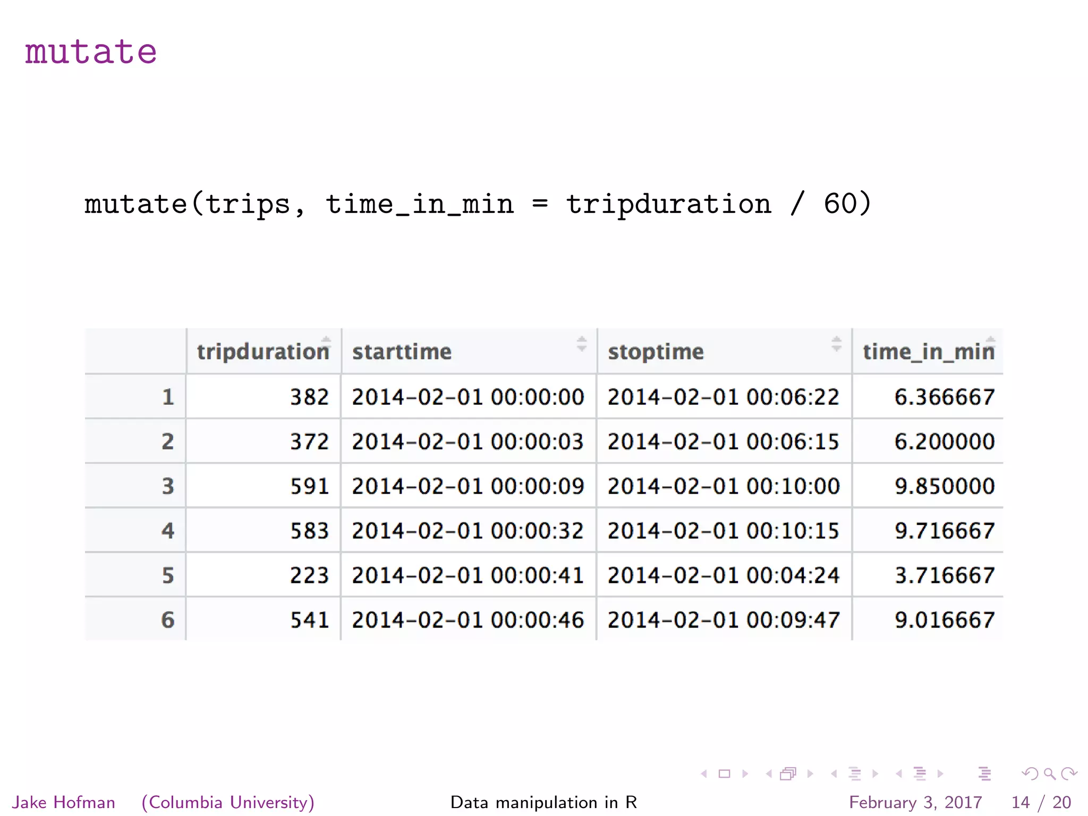Select stoptime 2014-02-01 00:09:47
This screenshot has width=1088, height=816.
(724, 620)
